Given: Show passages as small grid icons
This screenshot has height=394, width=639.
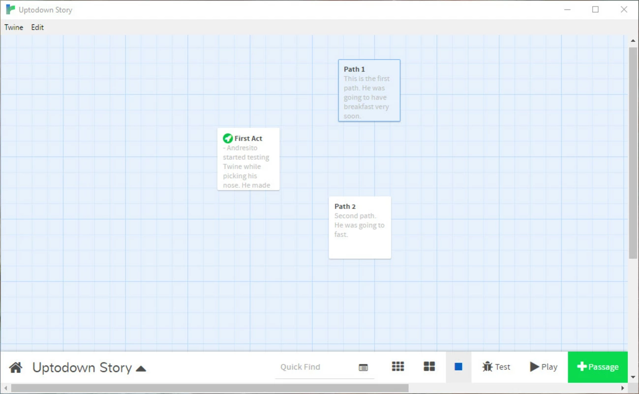Looking at the screenshot, I should pos(397,366).
